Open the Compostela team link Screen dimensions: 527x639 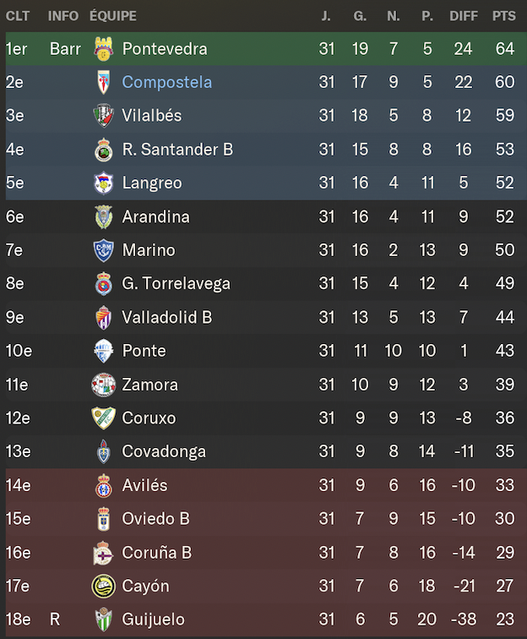(x=167, y=82)
